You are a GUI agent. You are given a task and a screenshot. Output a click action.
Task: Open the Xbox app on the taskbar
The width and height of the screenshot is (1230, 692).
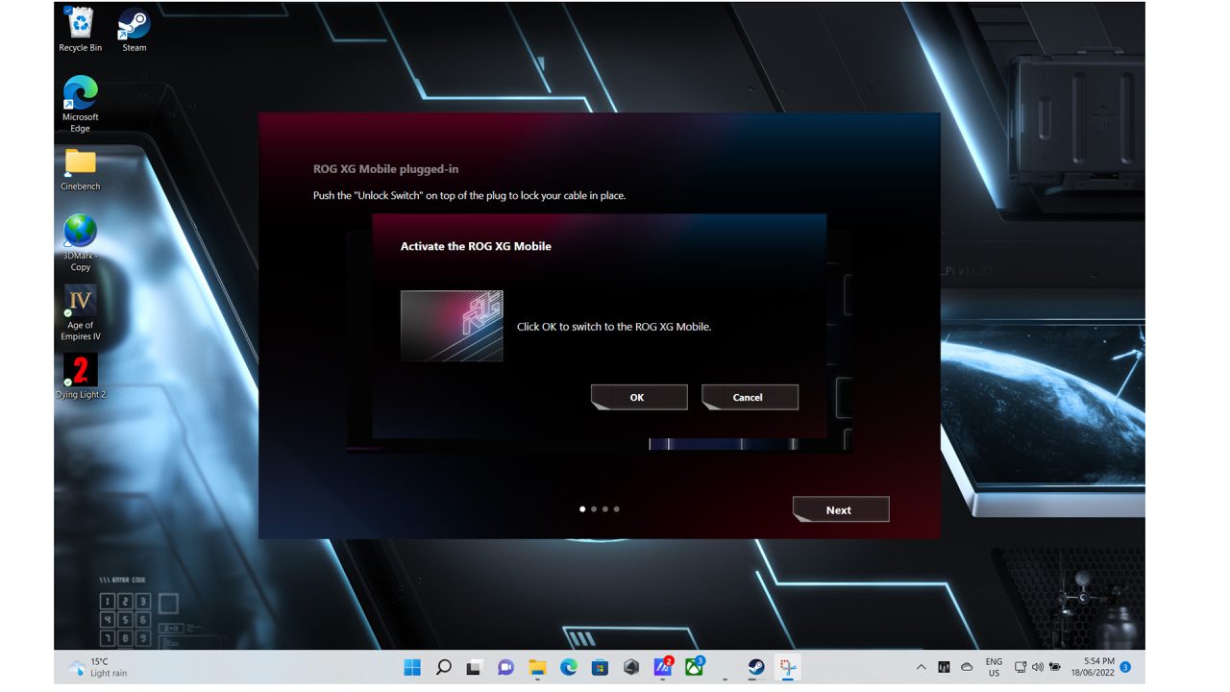point(694,667)
